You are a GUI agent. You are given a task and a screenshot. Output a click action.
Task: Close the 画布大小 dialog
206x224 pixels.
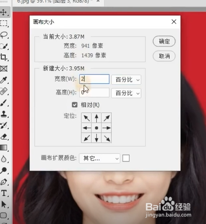[x=174, y=22]
